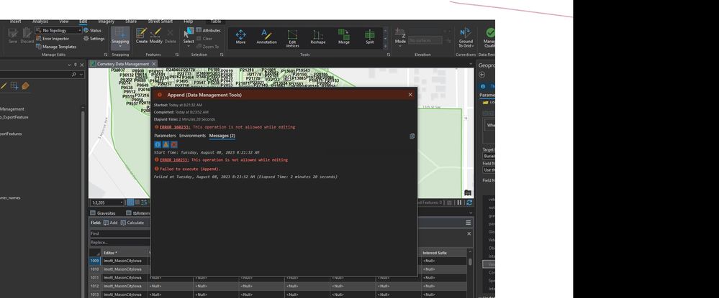Copy messages using the clipboard icon
This screenshot has height=298, width=719.
412,136
